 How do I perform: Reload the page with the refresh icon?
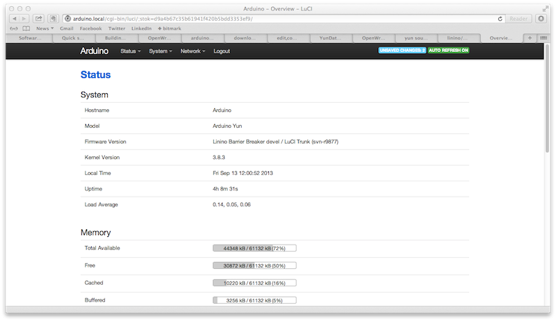[500, 19]
